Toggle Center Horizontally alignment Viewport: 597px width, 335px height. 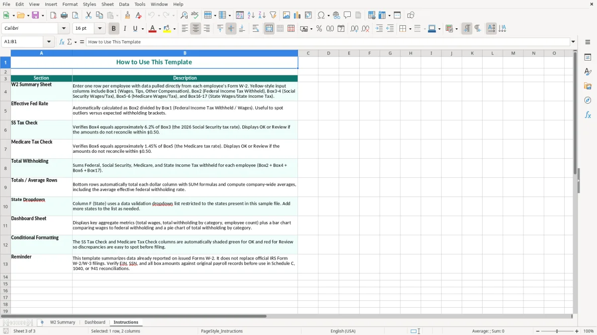pos(196,29)
